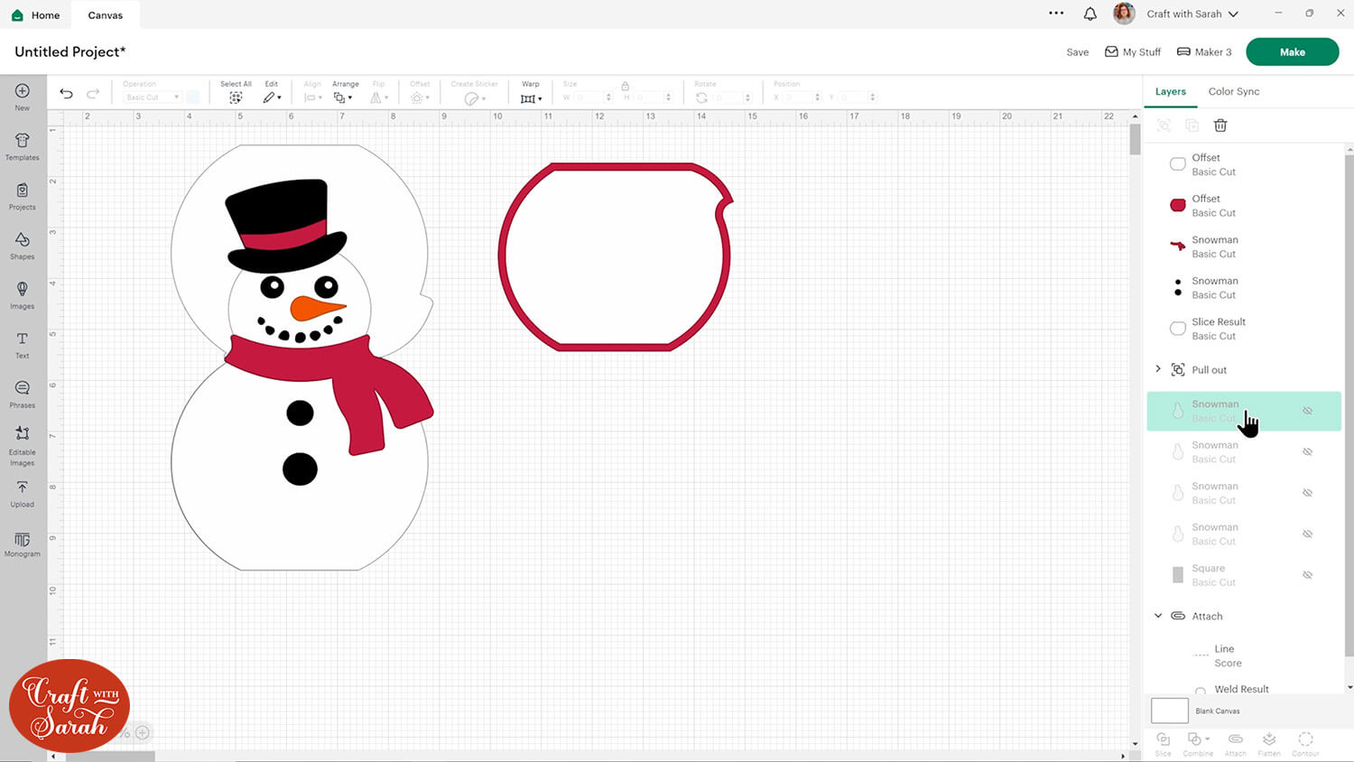Select the Slice Result layer

point(1244,329)
